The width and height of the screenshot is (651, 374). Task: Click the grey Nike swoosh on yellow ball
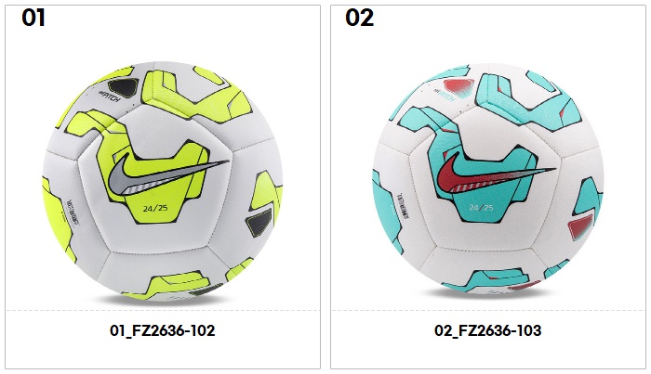point(166,178)
